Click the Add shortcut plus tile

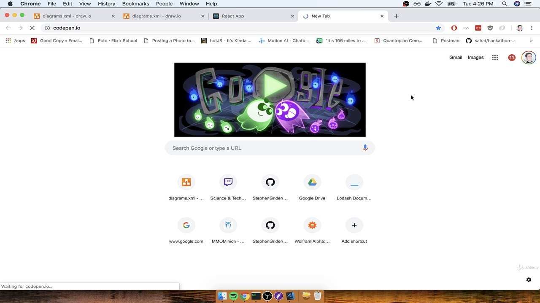[x=354, y=231]
